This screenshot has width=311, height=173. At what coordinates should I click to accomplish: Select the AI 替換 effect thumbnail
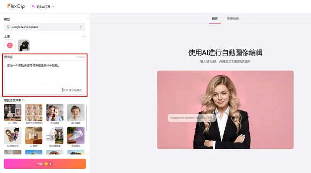click(x=34, y=136)
